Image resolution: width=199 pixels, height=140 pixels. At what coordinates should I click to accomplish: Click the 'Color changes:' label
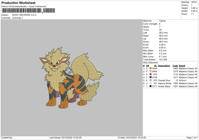coord(150,24)
